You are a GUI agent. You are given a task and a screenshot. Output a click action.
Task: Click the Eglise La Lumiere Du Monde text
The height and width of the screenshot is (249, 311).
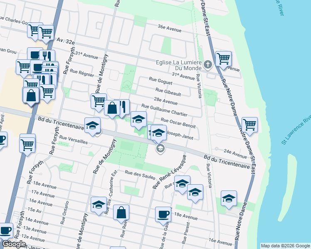179,65
